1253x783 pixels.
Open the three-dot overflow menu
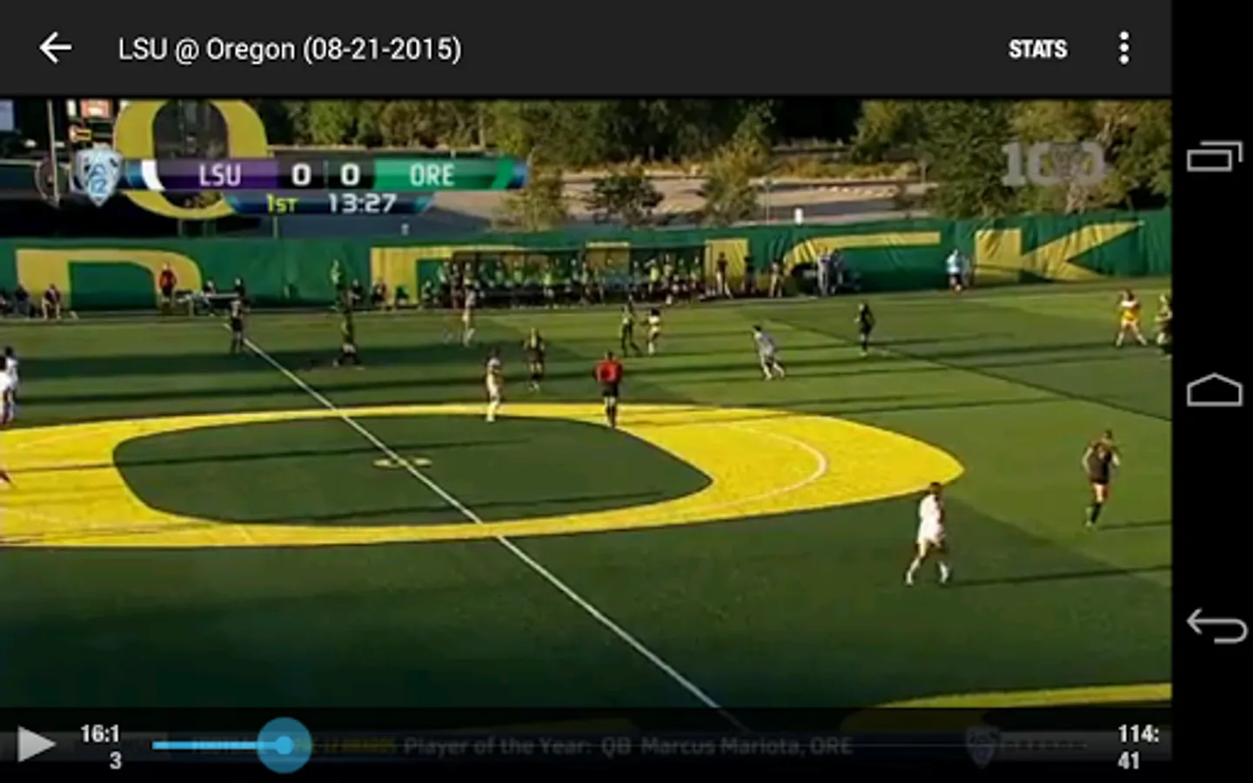click(x=1123, y=48)
